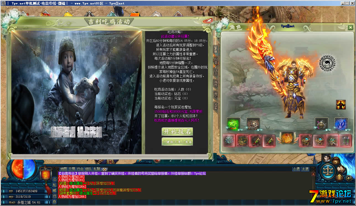Open the 行会 guild tab
The image size is (356, 206).
[x=80, y=169]
